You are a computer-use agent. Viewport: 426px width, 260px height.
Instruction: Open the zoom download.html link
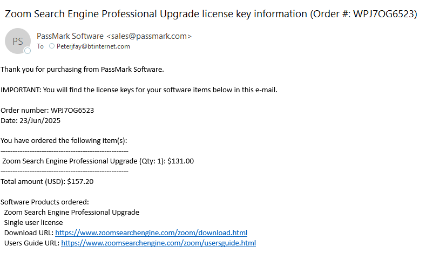[151, 233]
